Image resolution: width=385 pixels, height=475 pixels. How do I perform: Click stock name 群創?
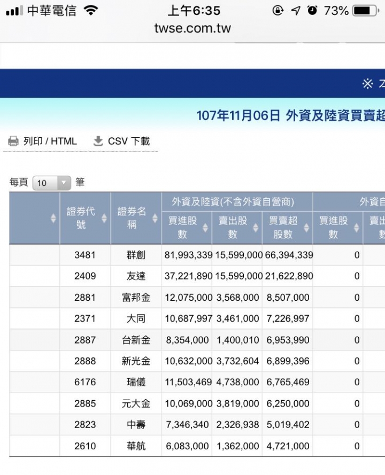[x=136, y=255]
